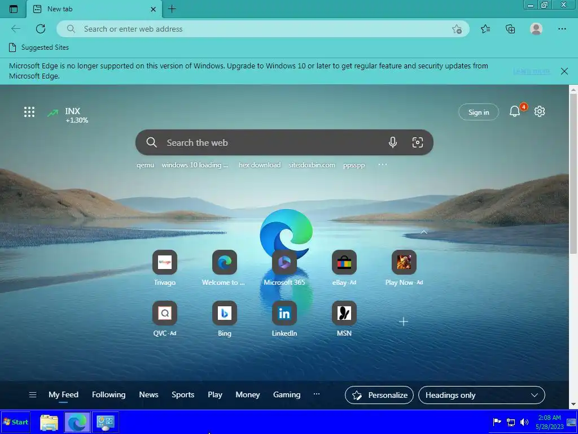
Task: Open the Trivago quick link
Action: 165,268
